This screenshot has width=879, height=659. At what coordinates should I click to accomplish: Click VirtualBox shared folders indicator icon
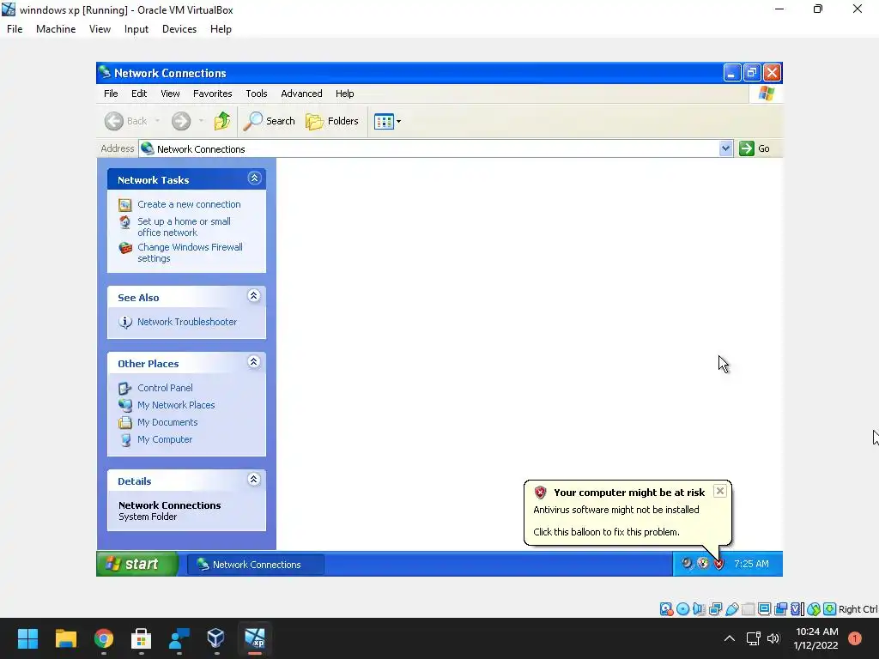pyautogui.click(x=748, y=609)
